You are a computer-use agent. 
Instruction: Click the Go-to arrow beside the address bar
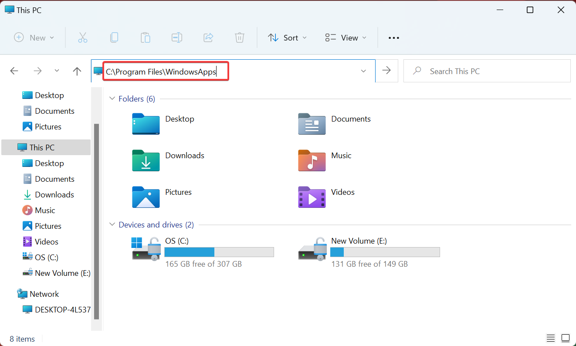(x=386, y=71)
